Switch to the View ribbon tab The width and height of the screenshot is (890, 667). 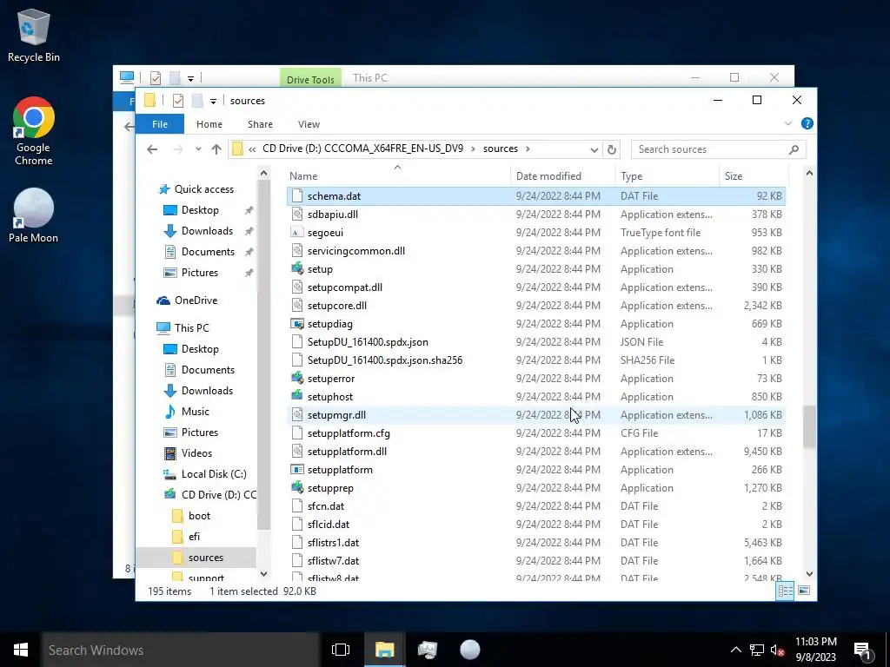(x=309, y=124)
